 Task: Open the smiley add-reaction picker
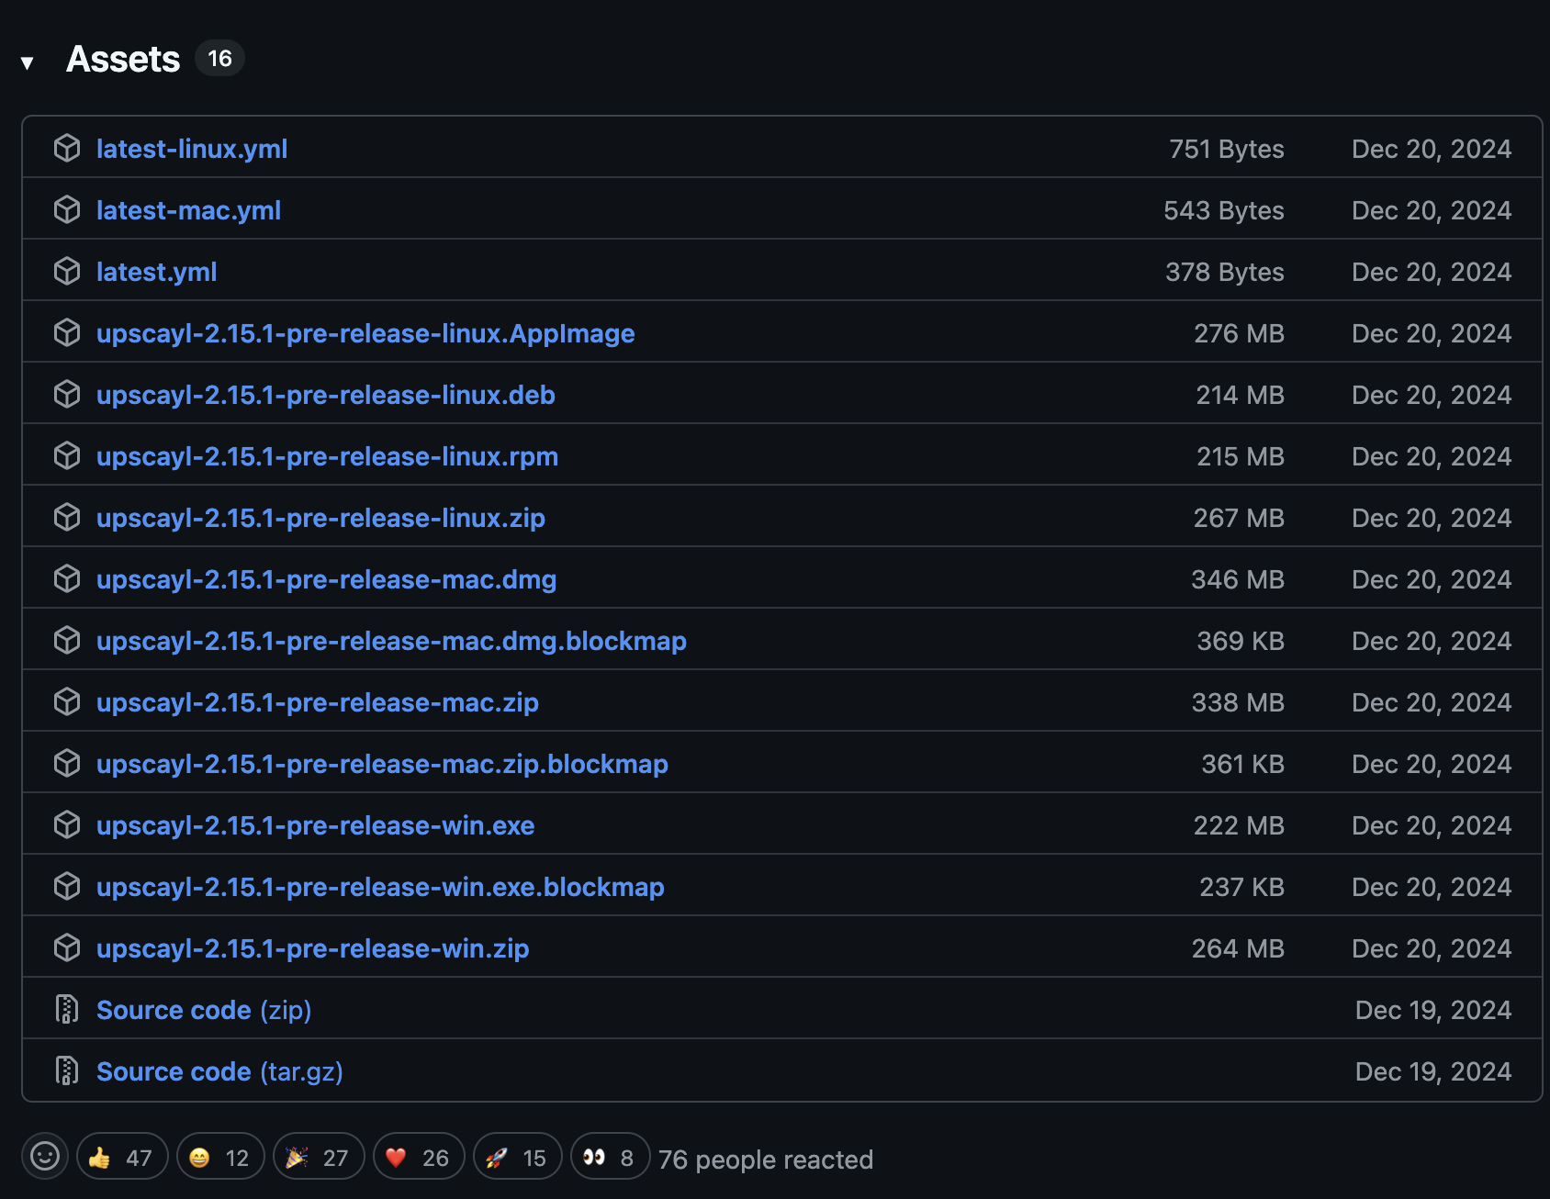(45, 1156)
